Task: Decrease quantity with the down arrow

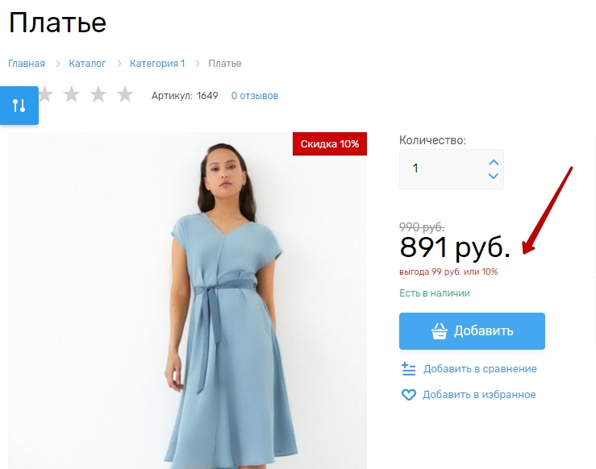Action: (494, 176)
